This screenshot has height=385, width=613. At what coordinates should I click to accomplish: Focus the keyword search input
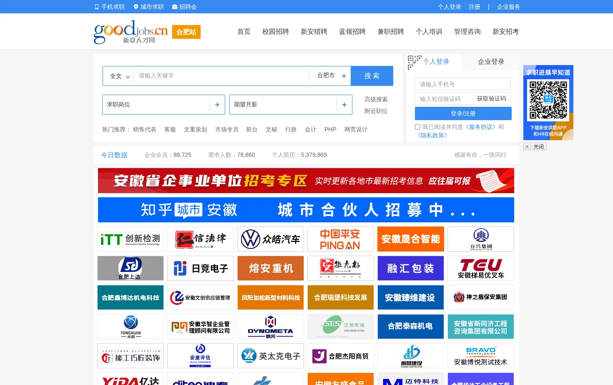pos(221,76)
